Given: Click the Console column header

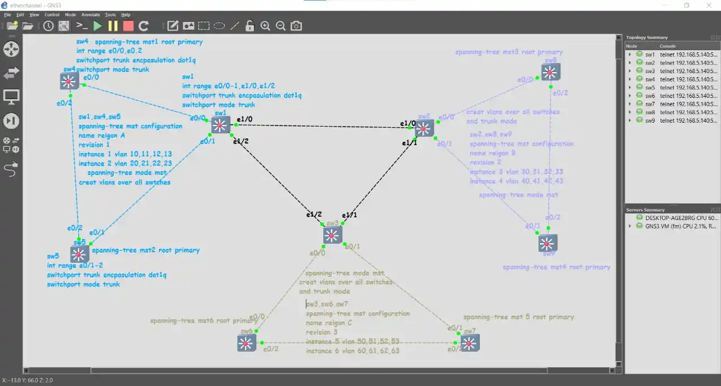Looking at the screenshot, I should click(x=689, y=46).
